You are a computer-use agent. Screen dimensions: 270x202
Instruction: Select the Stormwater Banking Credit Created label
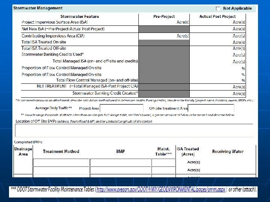(105, 93)
